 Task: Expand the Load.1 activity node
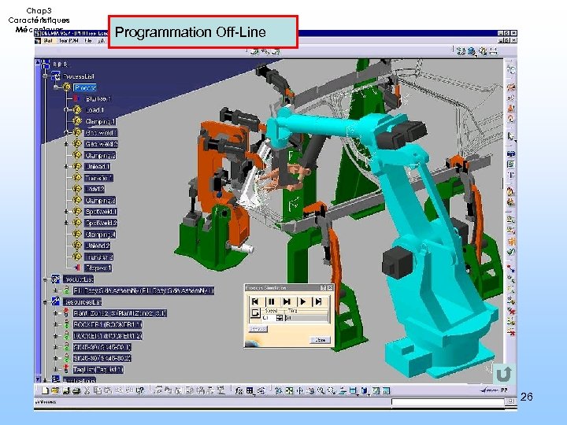click(66, 110)
